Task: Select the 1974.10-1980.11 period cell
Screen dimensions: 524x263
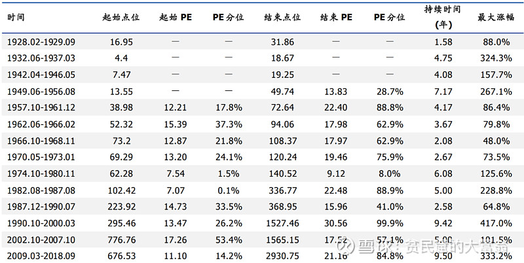Action: pyautogui.click(x=41, y=174)
